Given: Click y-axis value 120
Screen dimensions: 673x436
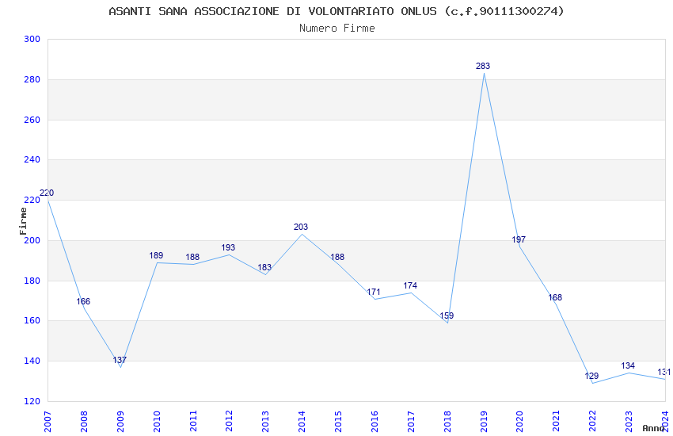Looking at the screenshot, I should tap(32, 402).
